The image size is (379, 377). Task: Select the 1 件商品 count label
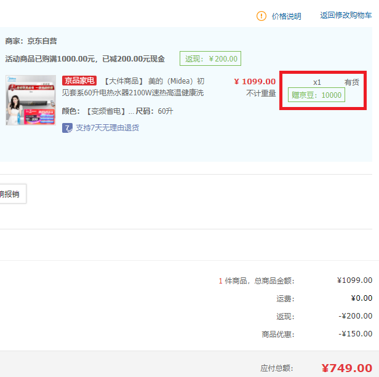coord(233,281)
